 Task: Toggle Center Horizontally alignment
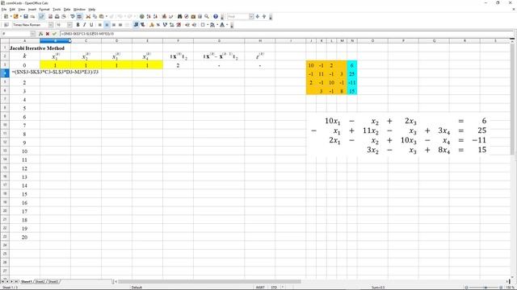pyautogui.click(x=107, y=25)
